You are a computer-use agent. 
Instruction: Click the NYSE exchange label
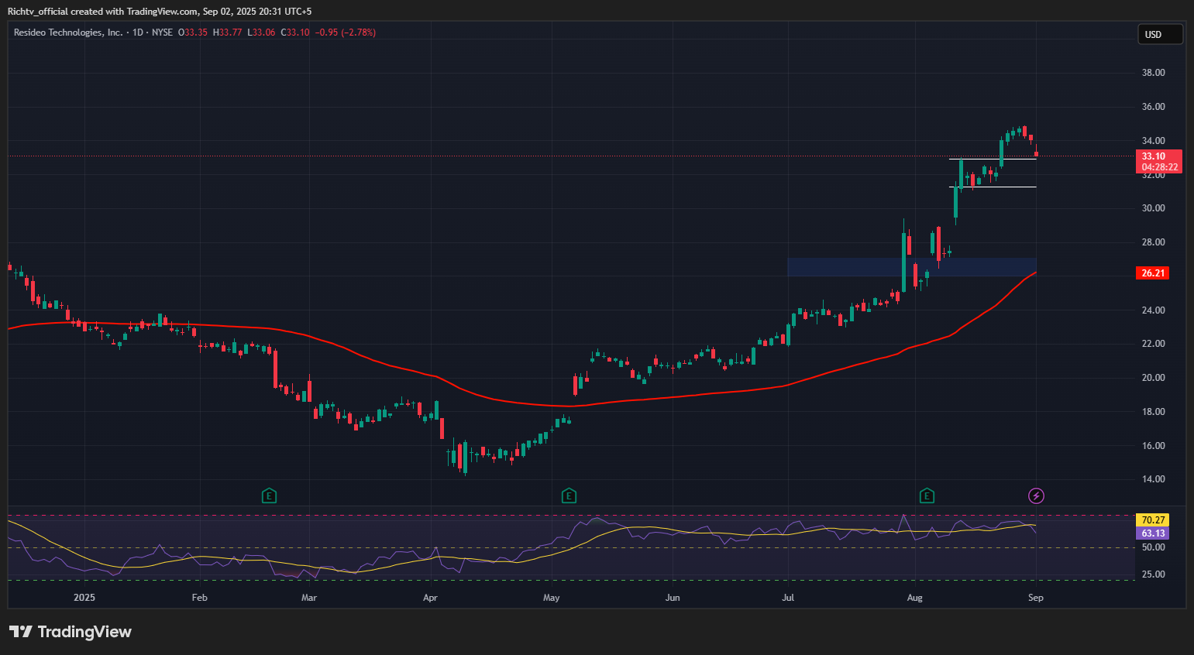(162, 33)
